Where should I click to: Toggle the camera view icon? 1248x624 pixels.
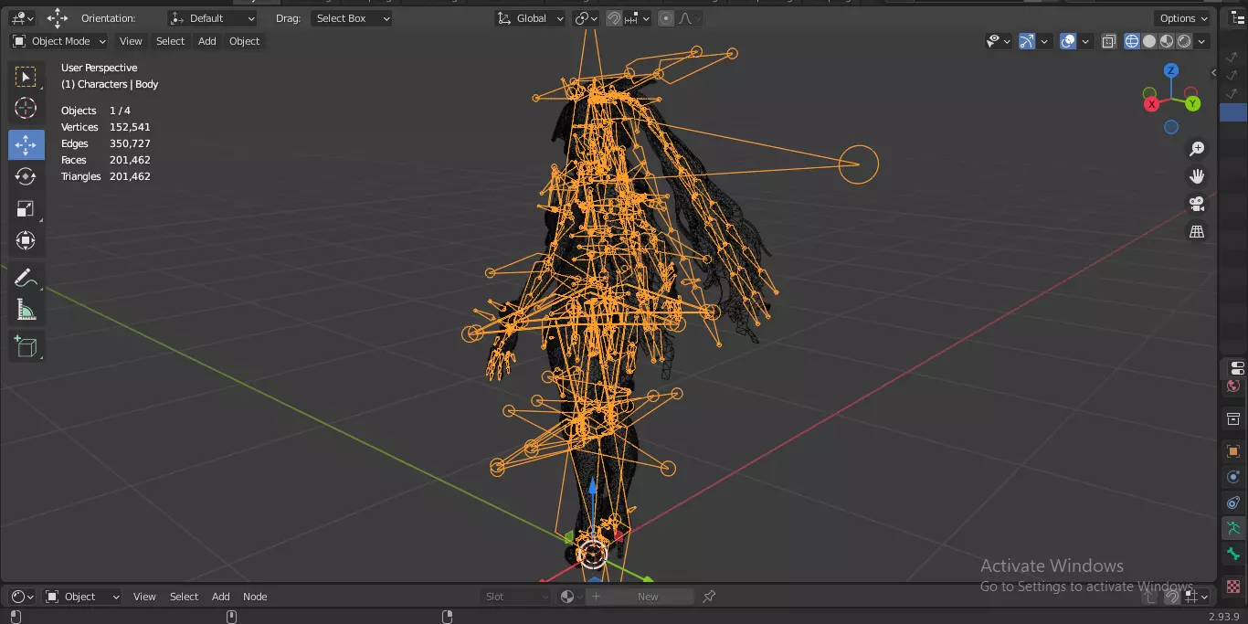1197,204
